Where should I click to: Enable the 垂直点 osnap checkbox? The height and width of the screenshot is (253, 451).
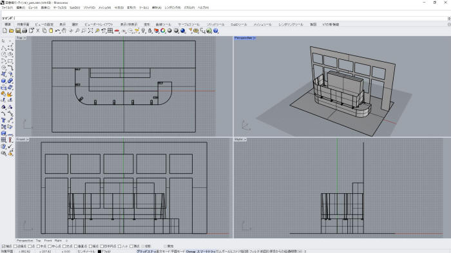(x=76, y=246)
